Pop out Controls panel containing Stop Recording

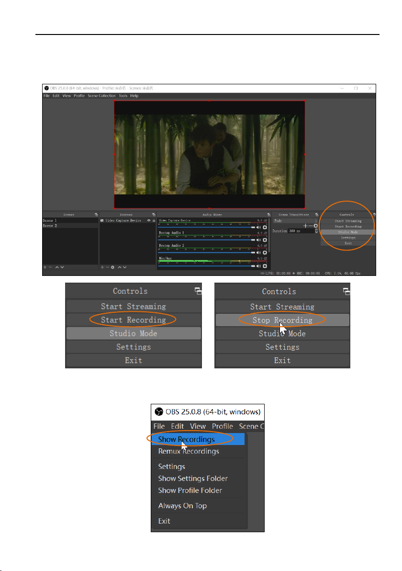346,291
